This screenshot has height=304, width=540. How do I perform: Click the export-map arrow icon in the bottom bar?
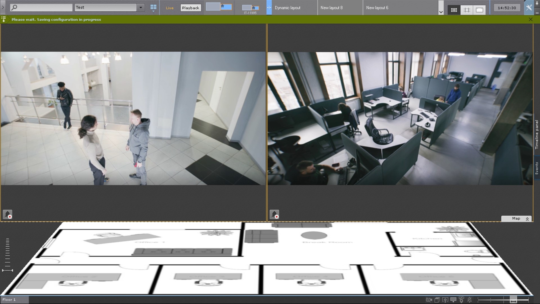(445, 300)
